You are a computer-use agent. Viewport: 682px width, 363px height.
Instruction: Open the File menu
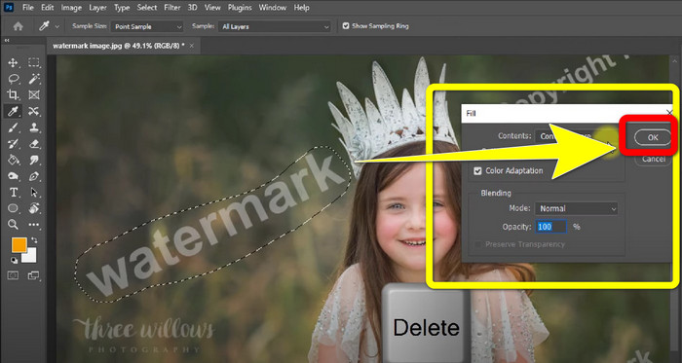coord(28,8)
